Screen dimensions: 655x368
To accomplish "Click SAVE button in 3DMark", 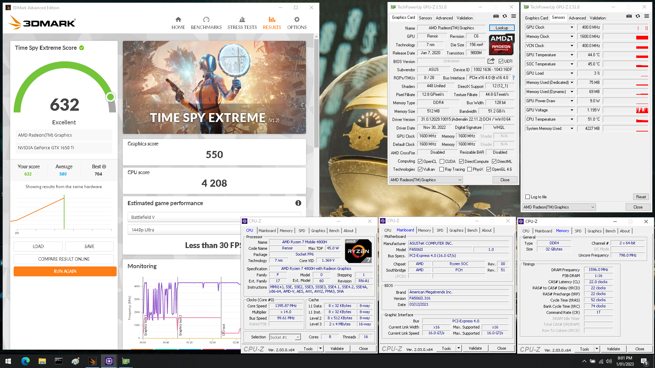I will pos(89,246).
